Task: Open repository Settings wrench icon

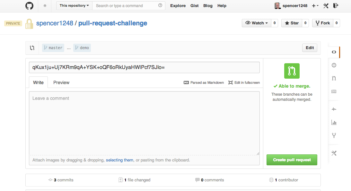Action: pos(334,153)
